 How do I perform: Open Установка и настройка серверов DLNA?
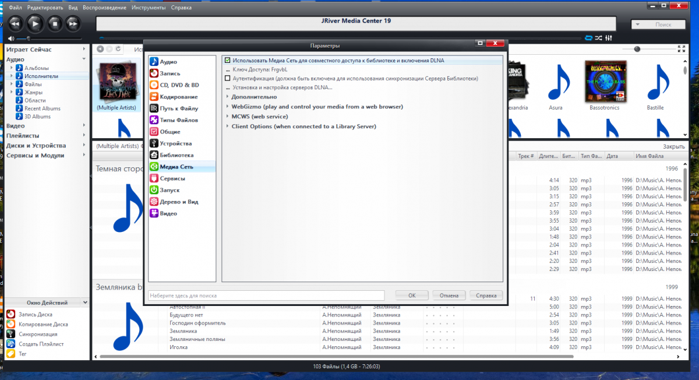pyautogui.click(x=283, y=87)
